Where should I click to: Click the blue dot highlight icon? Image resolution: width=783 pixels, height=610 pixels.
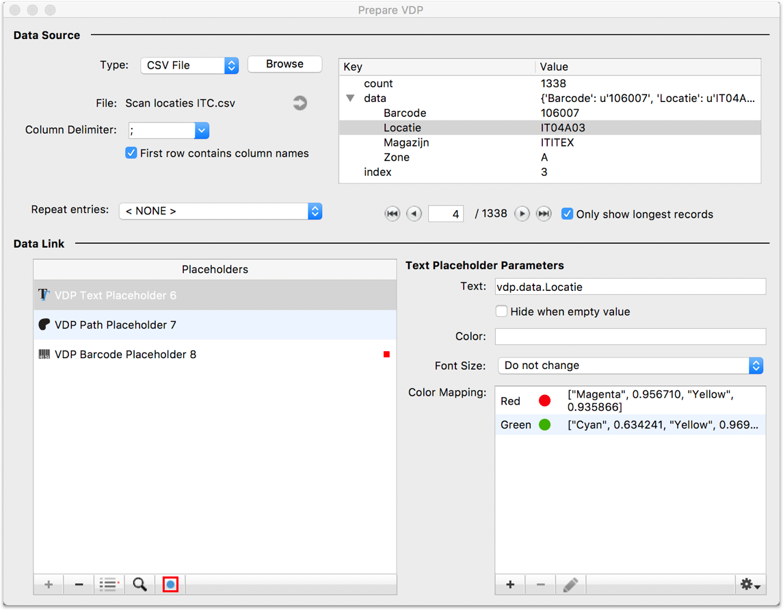(x=170, y=584)
